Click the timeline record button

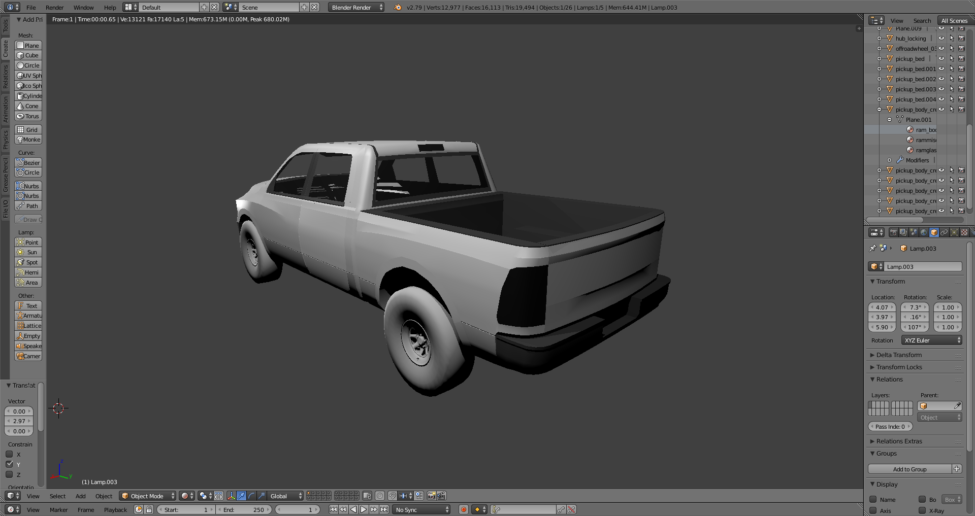click(463, 509)
